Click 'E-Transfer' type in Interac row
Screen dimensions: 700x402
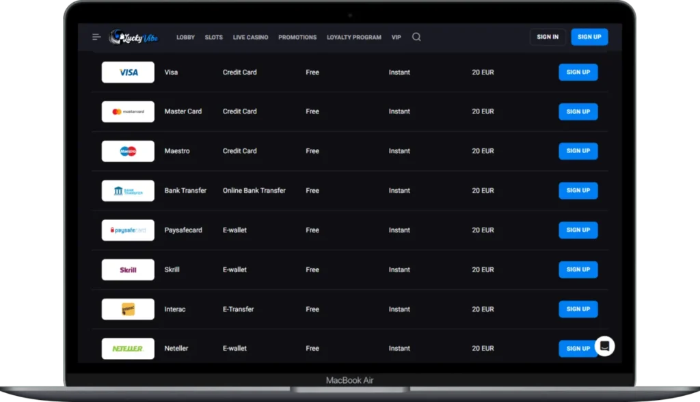coord(238,309)
